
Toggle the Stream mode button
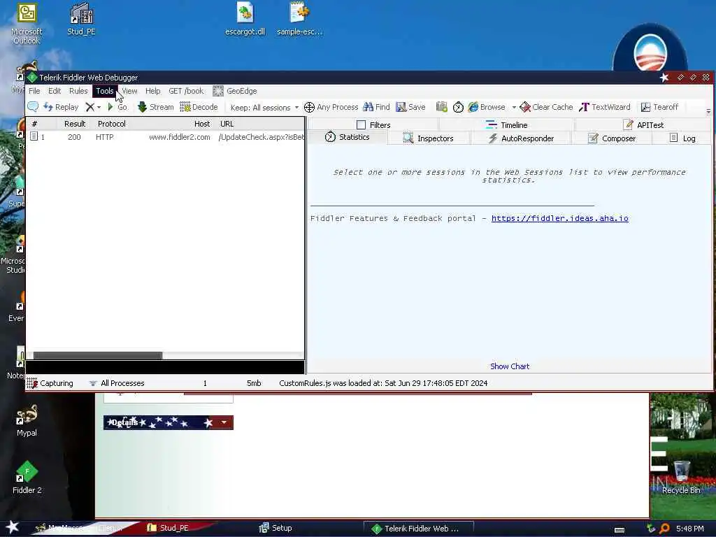coord(156,107)
